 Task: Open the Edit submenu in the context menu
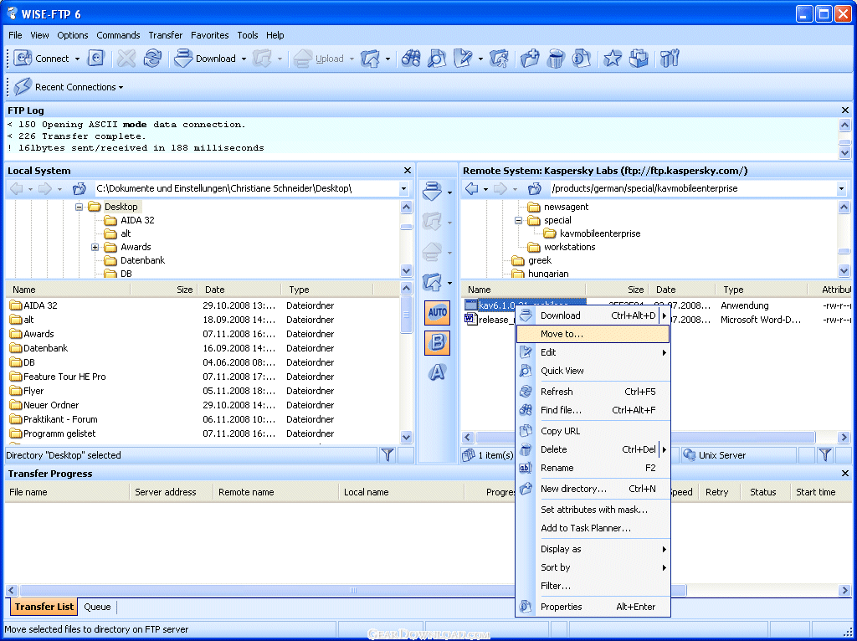click(593, 352)
